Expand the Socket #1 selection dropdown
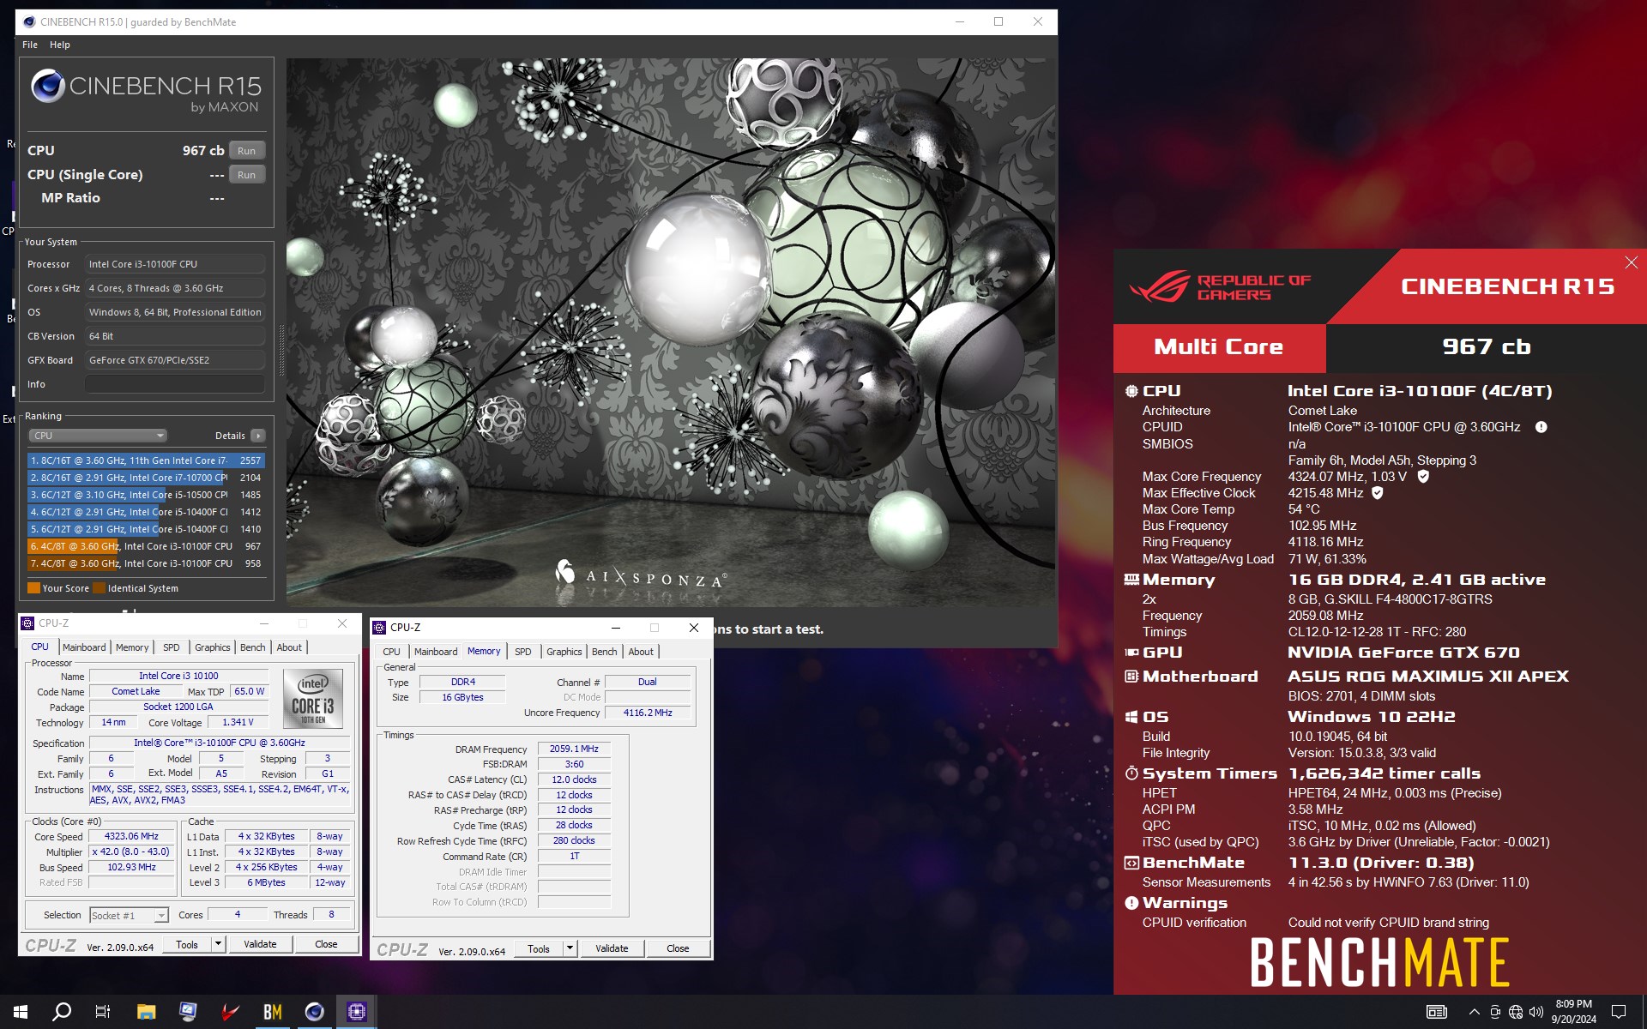Image resolution: width=1647 pixels, height=1029 pixels. click(129, 916)
